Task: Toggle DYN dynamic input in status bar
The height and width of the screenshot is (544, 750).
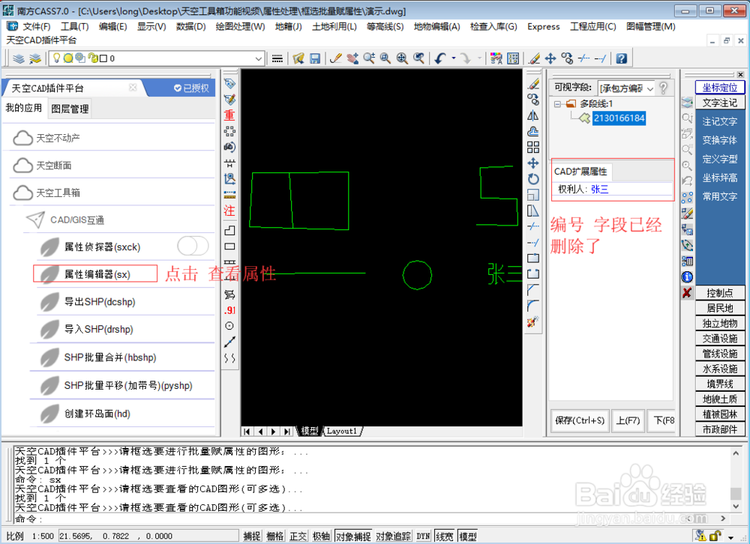Action: [423, 537]
